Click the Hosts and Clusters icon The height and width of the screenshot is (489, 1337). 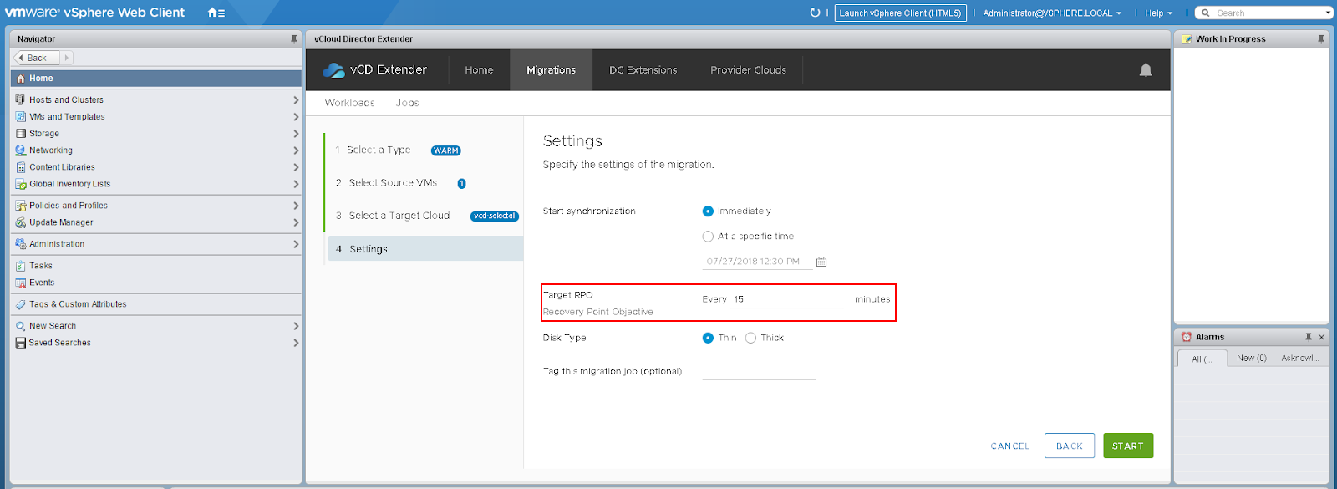pyautogui.click(x=20, y=99)
